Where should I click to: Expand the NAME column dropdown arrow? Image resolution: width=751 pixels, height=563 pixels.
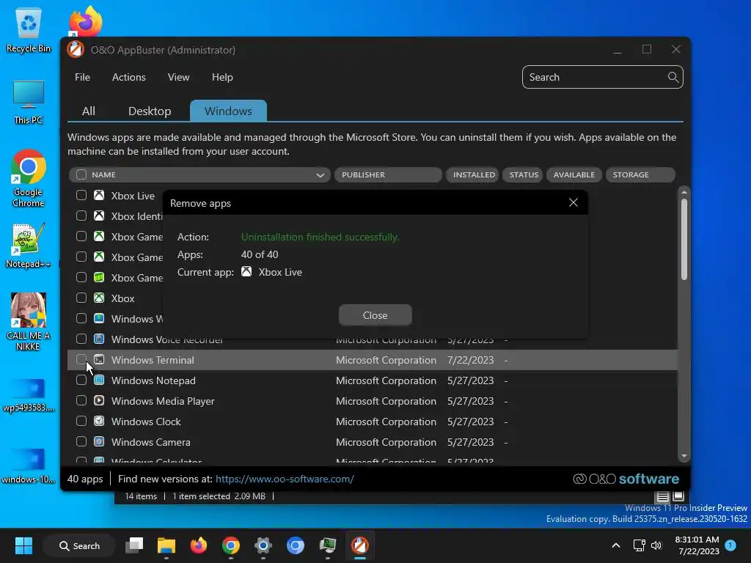pos(320,175)
